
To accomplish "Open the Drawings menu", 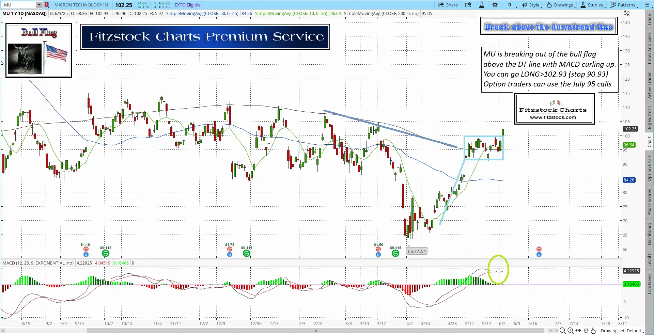I will [x=560, y=5].
